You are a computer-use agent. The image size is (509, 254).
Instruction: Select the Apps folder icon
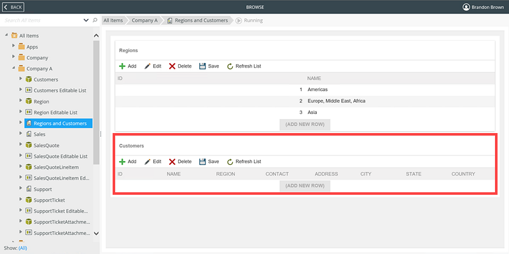click(22, 46)
